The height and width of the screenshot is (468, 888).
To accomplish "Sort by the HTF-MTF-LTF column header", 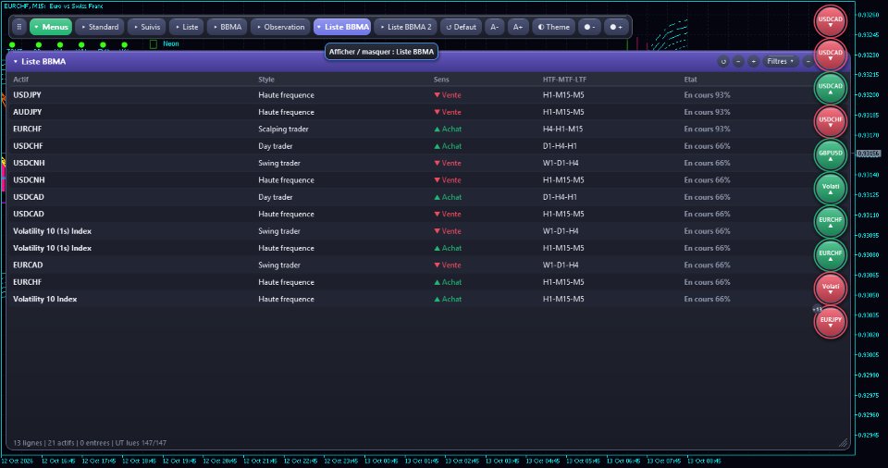I will point(564,80).
